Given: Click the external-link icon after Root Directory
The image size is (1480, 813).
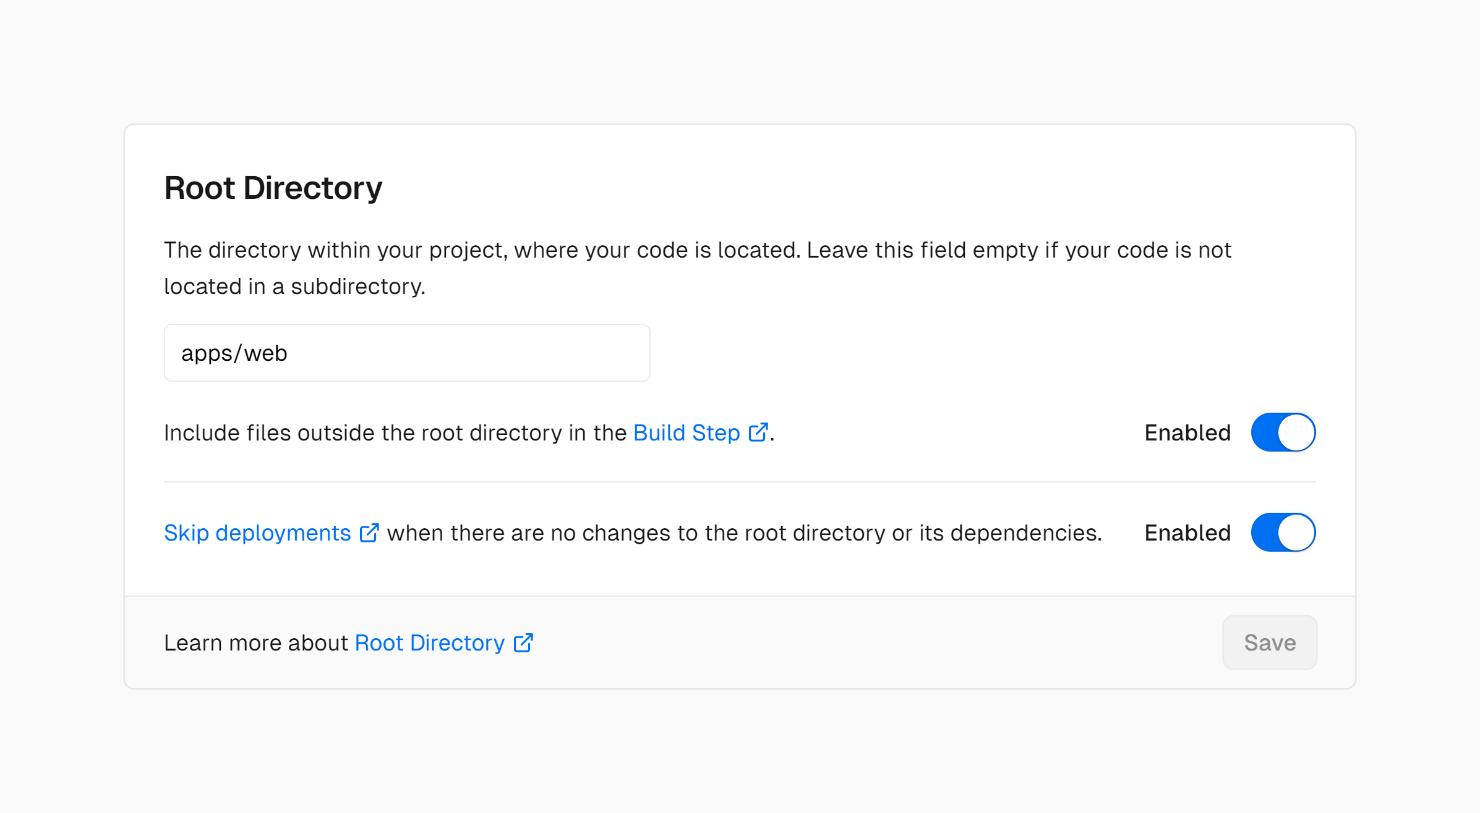Looking at the screenshot, I should tap(523, 642).
